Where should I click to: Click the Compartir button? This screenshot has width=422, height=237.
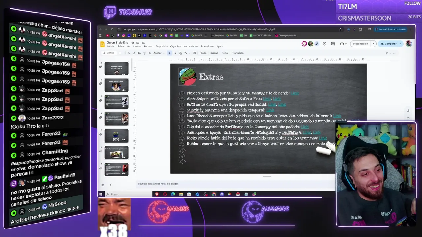click(388, 44)
